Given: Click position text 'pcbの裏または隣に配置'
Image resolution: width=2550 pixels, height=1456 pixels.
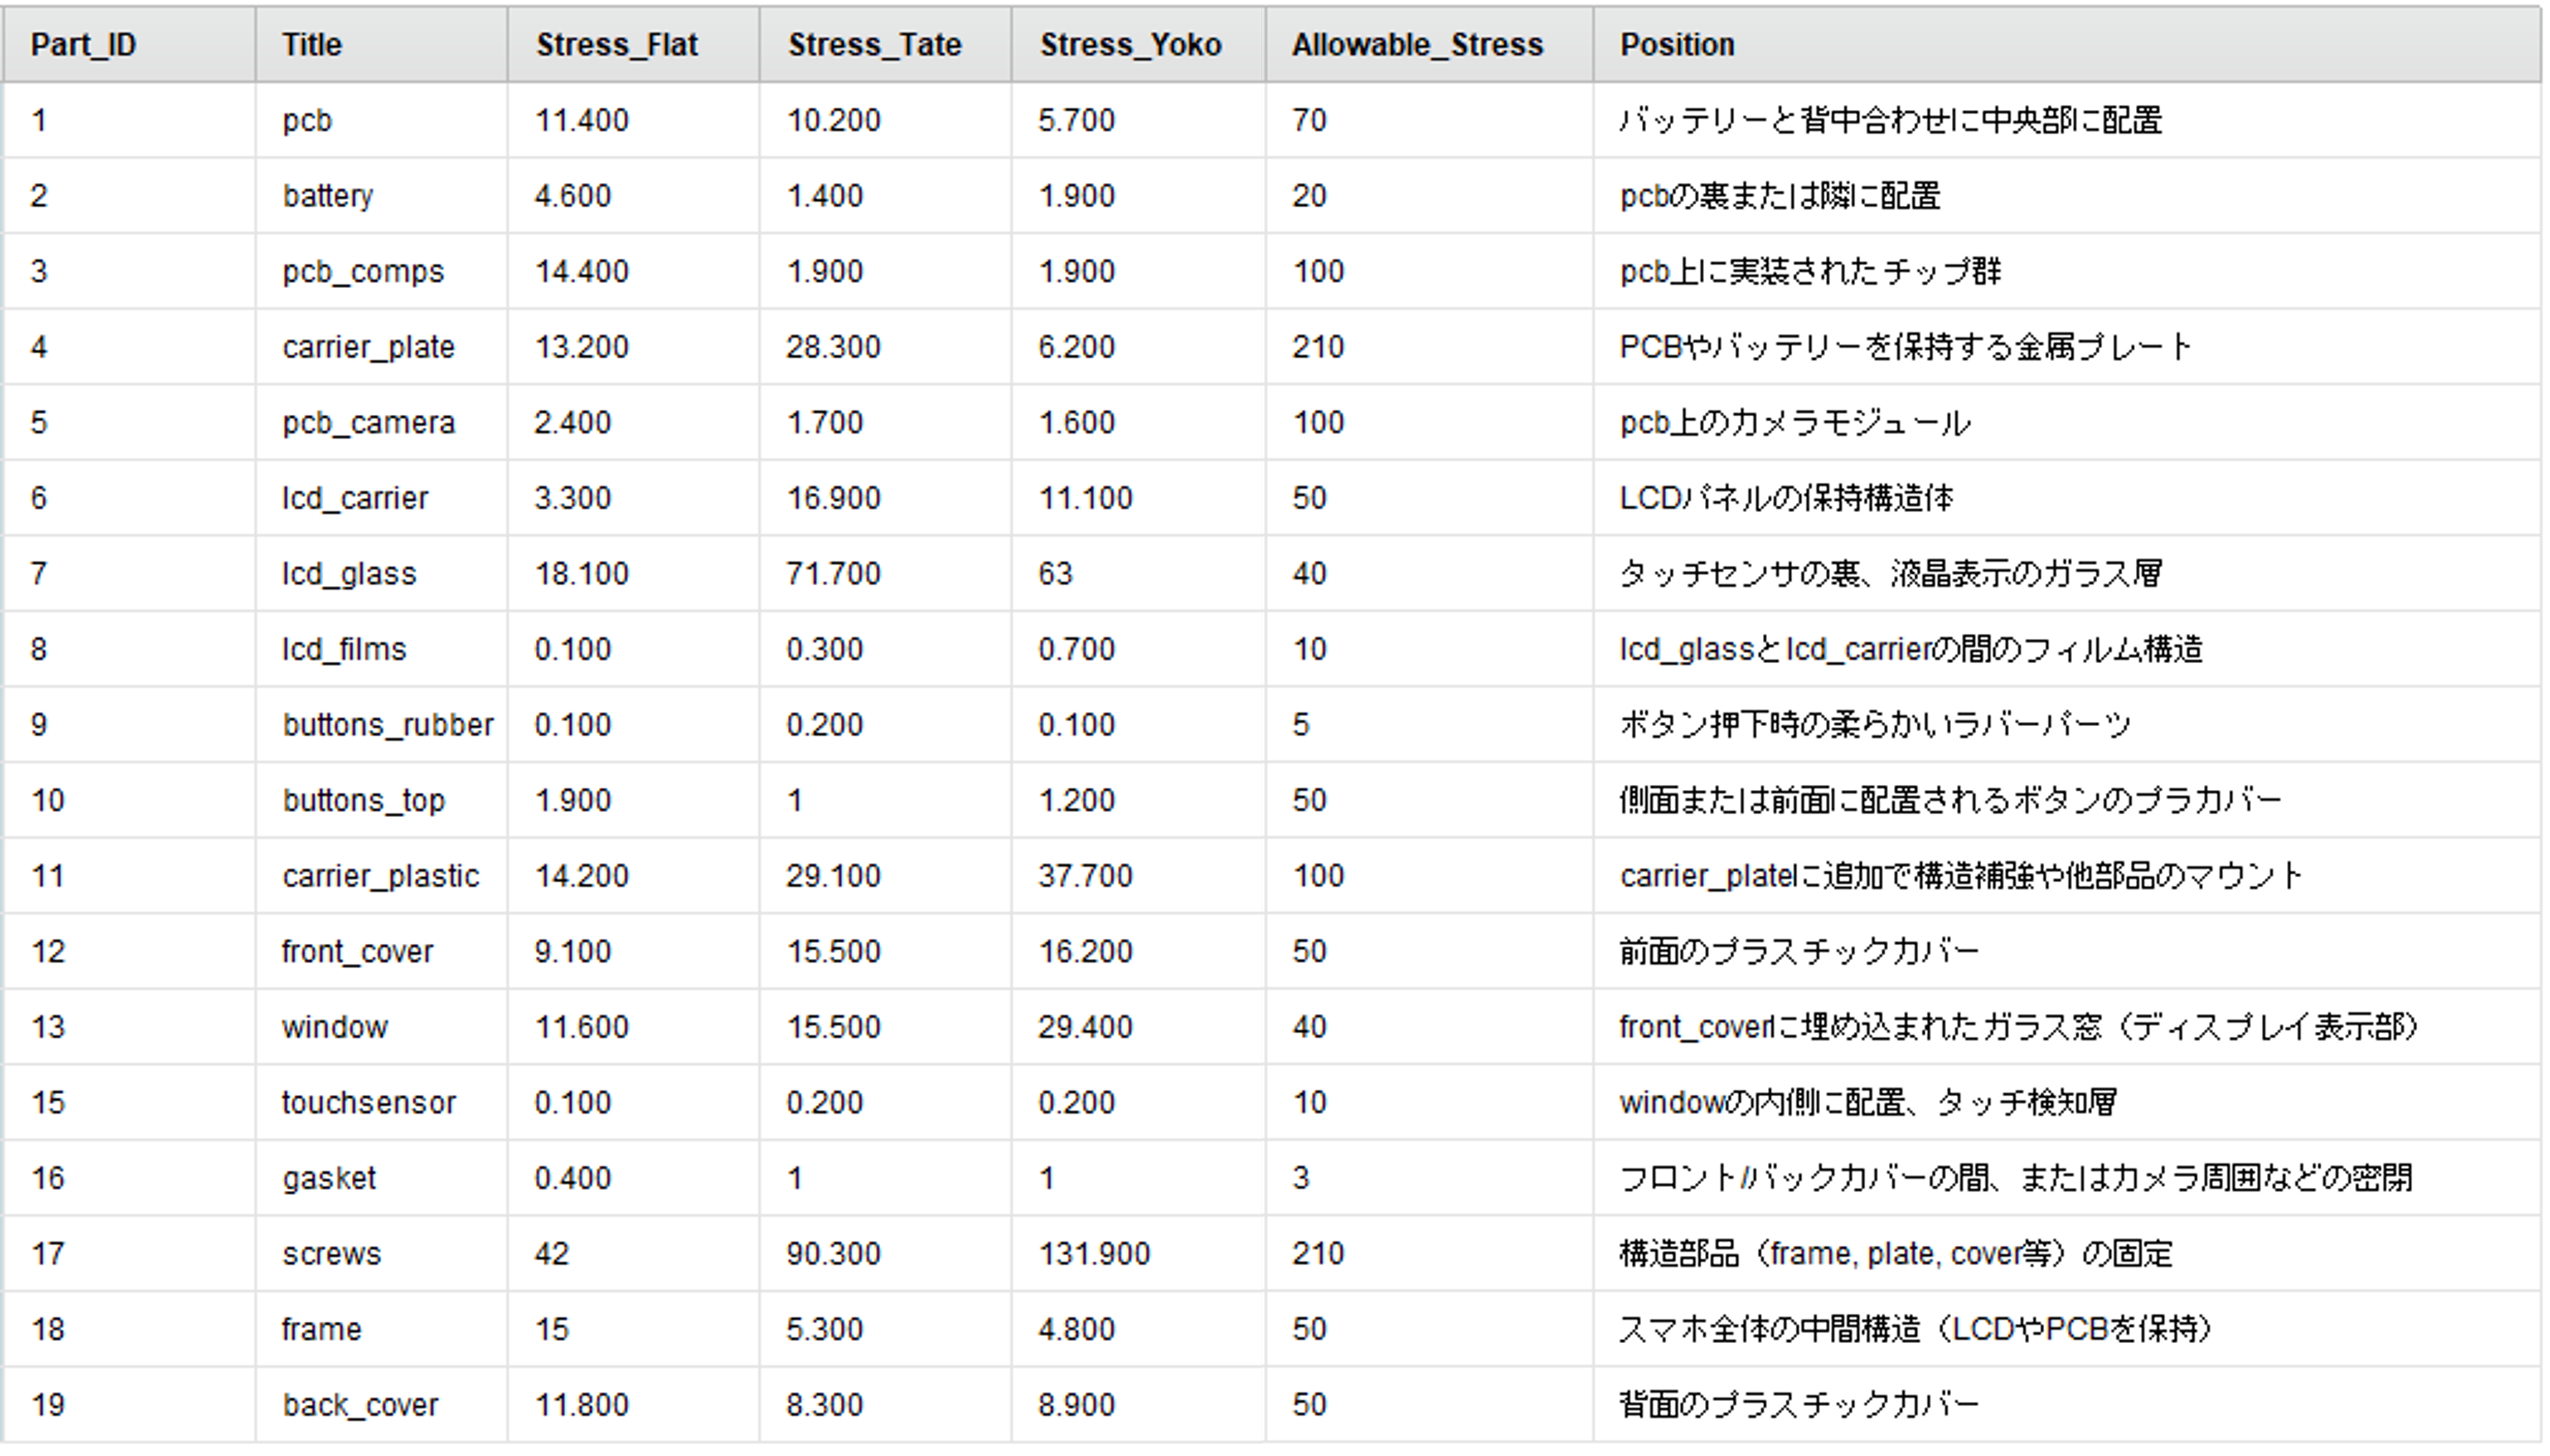Looking at the screenshot, I should 1780,195.
